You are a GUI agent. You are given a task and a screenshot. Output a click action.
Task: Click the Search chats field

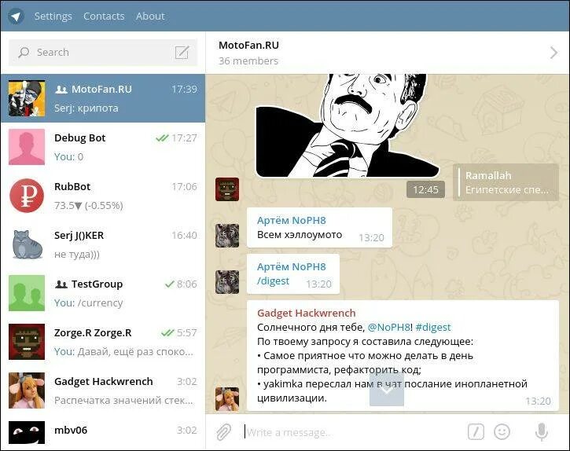103,53
